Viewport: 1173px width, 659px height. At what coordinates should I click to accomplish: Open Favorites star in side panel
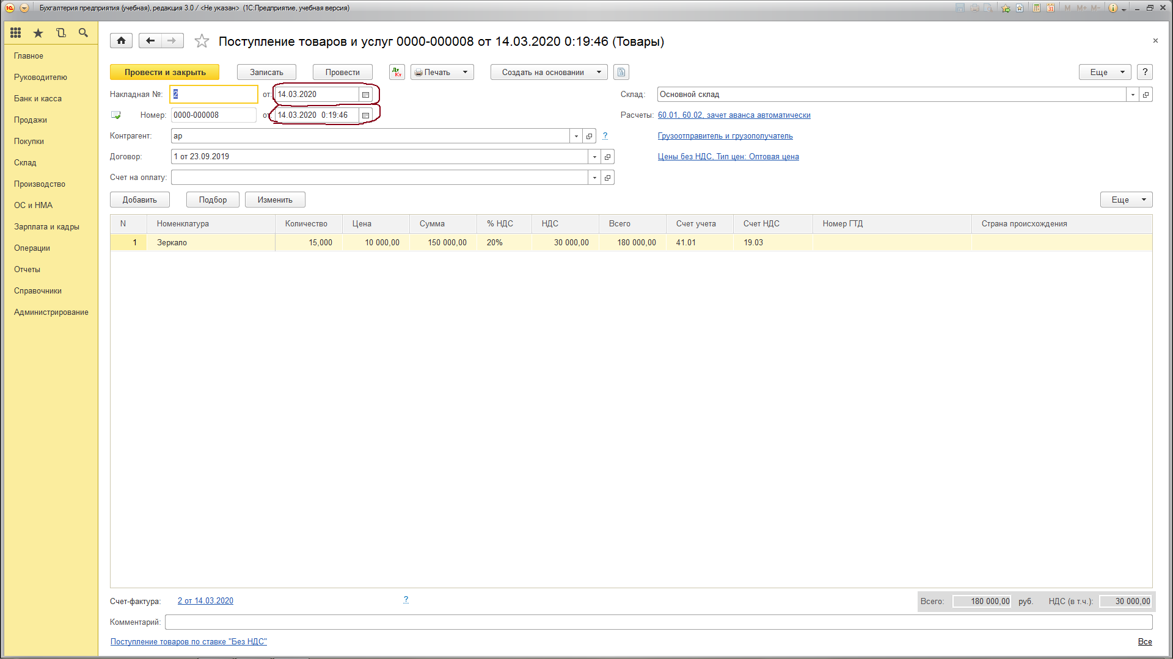pyautogui.click(x=38, y=33)
